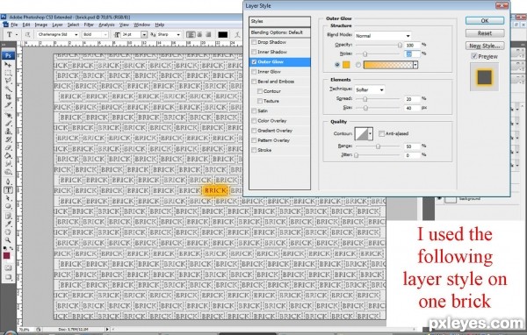527x335 pixels.
Task: Click the OK button
Action: (x=485, y=20)
